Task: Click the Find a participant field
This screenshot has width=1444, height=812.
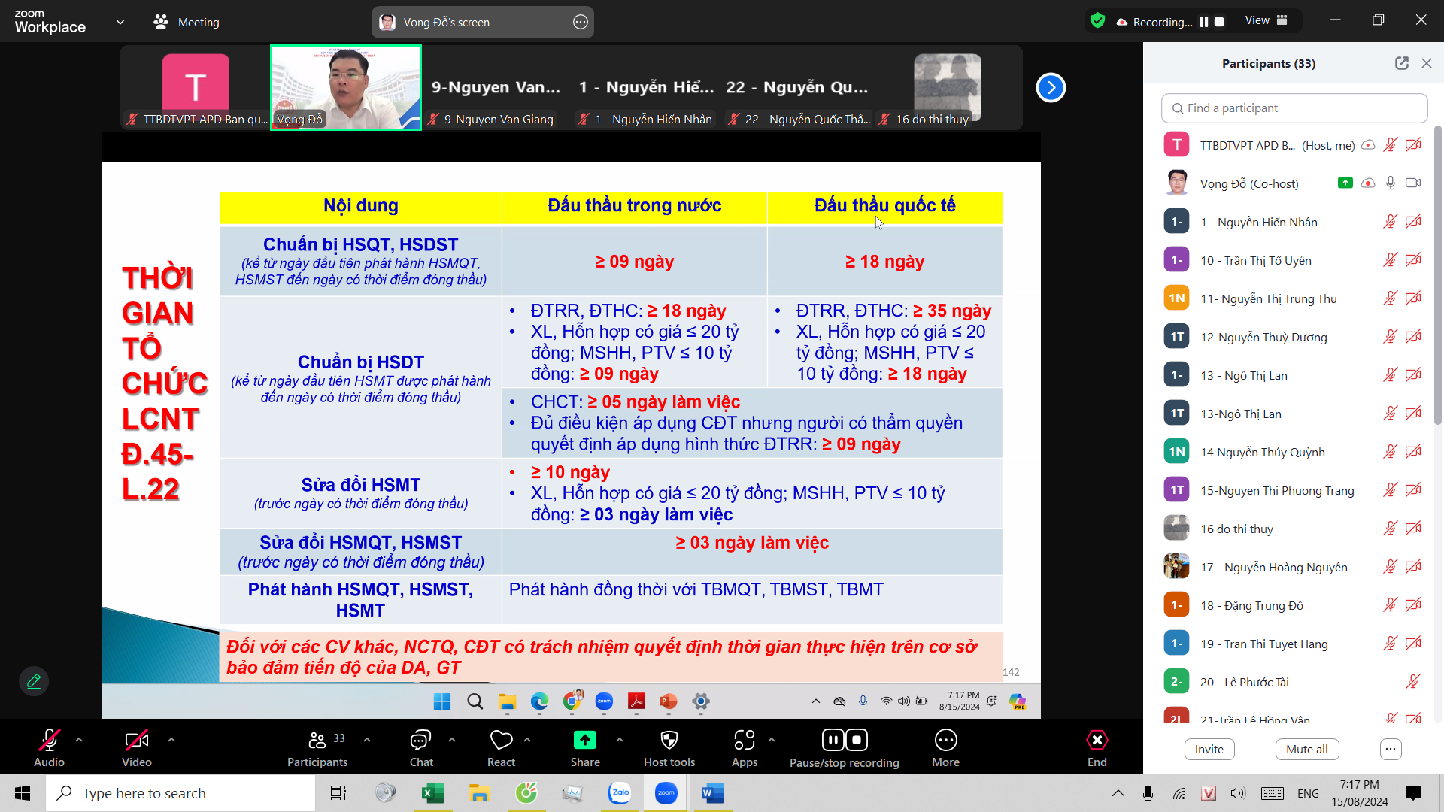Action: coord(1294,108)
